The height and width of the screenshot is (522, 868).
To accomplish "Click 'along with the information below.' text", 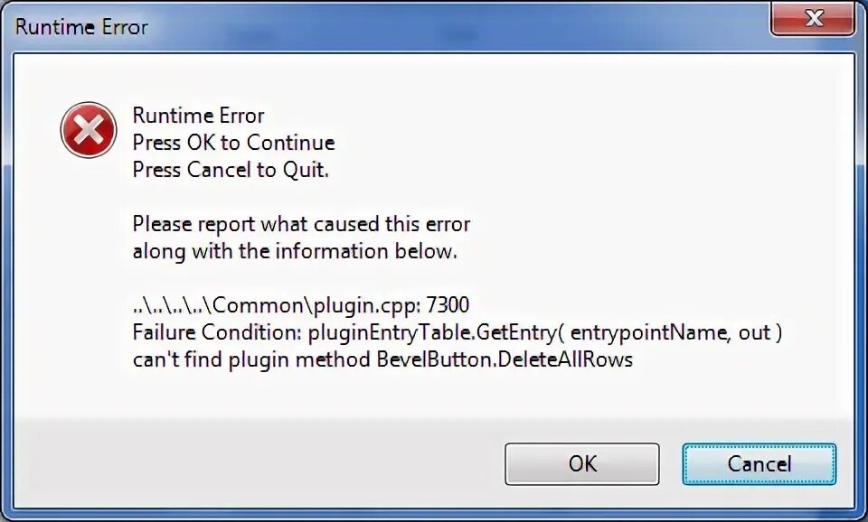I will 295,251.
